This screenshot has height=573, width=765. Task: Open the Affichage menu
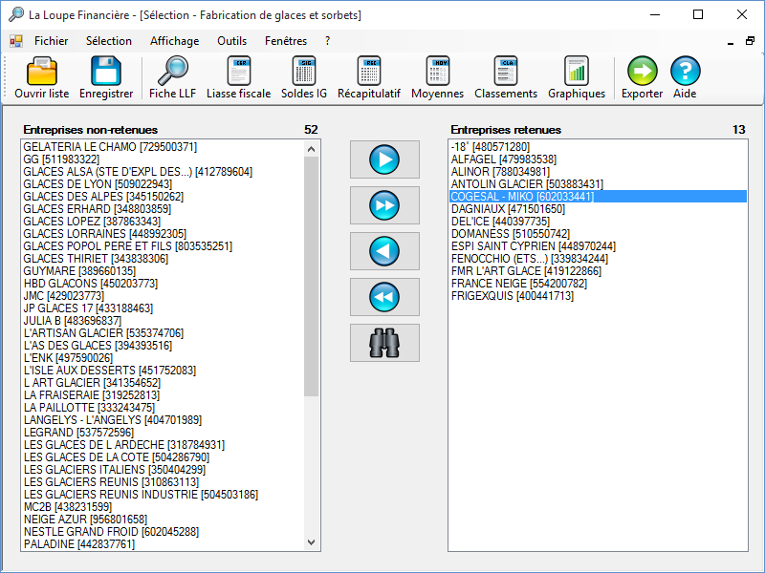pyautogui.click(x=175, y=41)
